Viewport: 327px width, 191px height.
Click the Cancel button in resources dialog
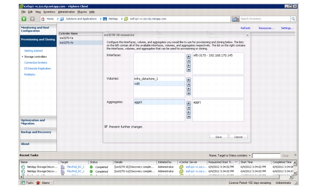(238, 137)
